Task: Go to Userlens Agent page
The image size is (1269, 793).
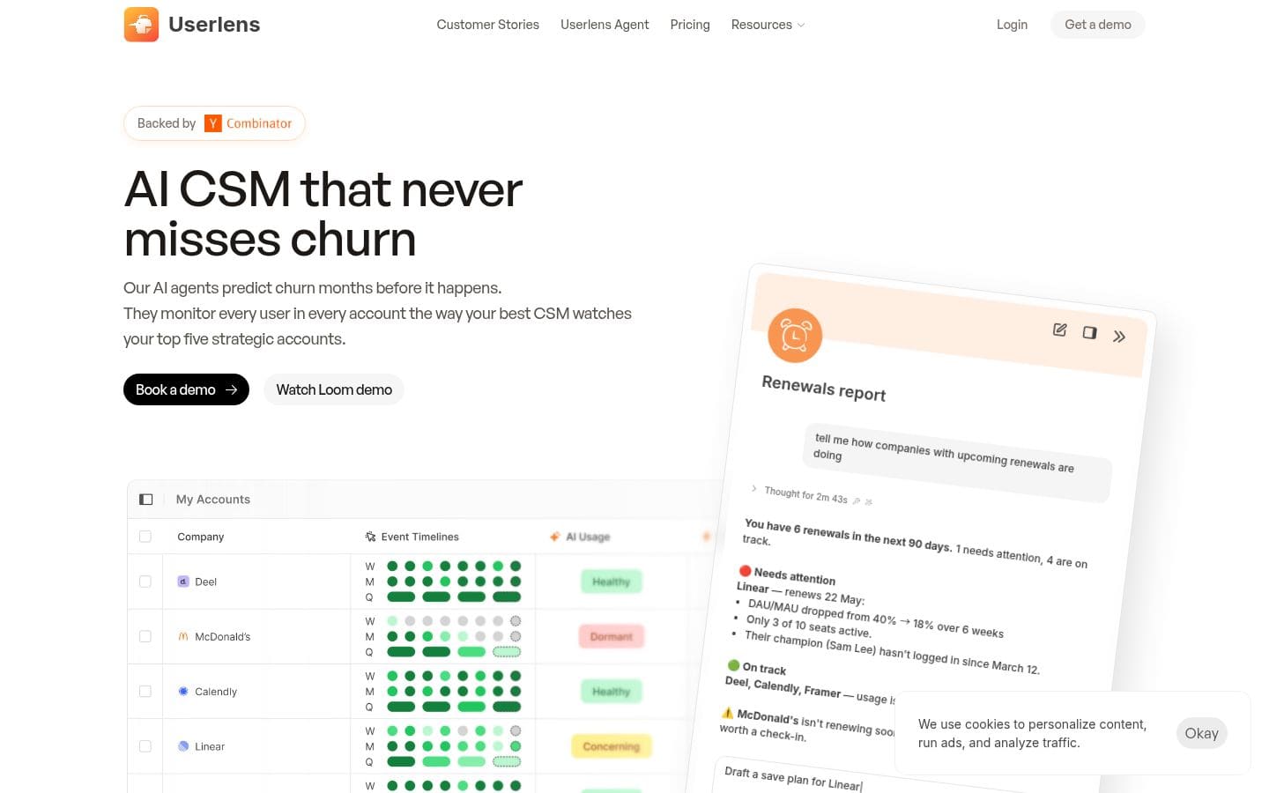Action: (x=605, y=25)
